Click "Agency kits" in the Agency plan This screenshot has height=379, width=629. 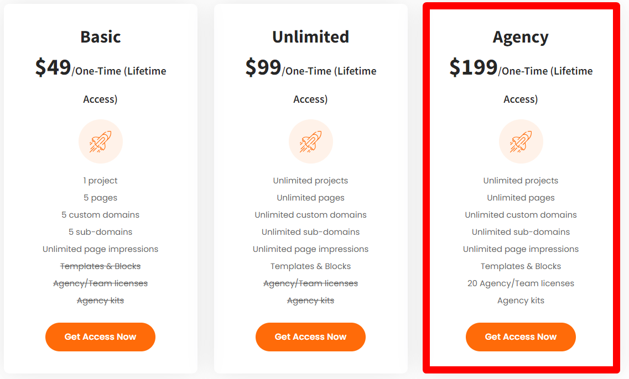pos(521,301)
